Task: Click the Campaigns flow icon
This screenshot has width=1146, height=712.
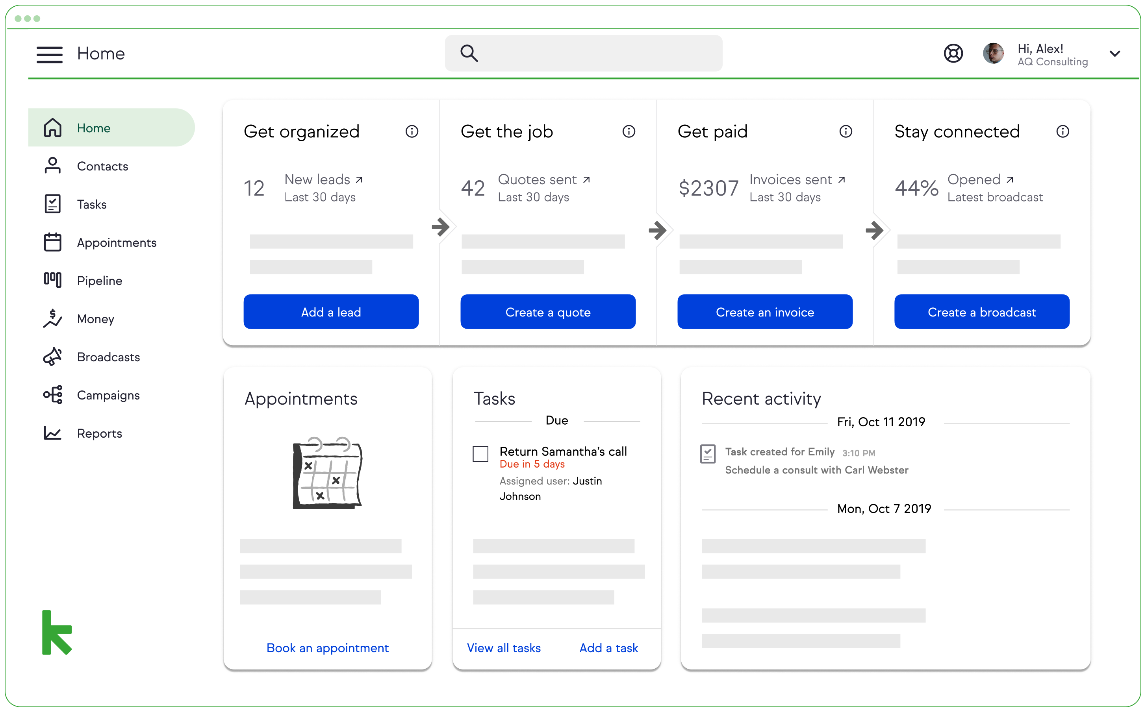Action: [x=52, y=395]
